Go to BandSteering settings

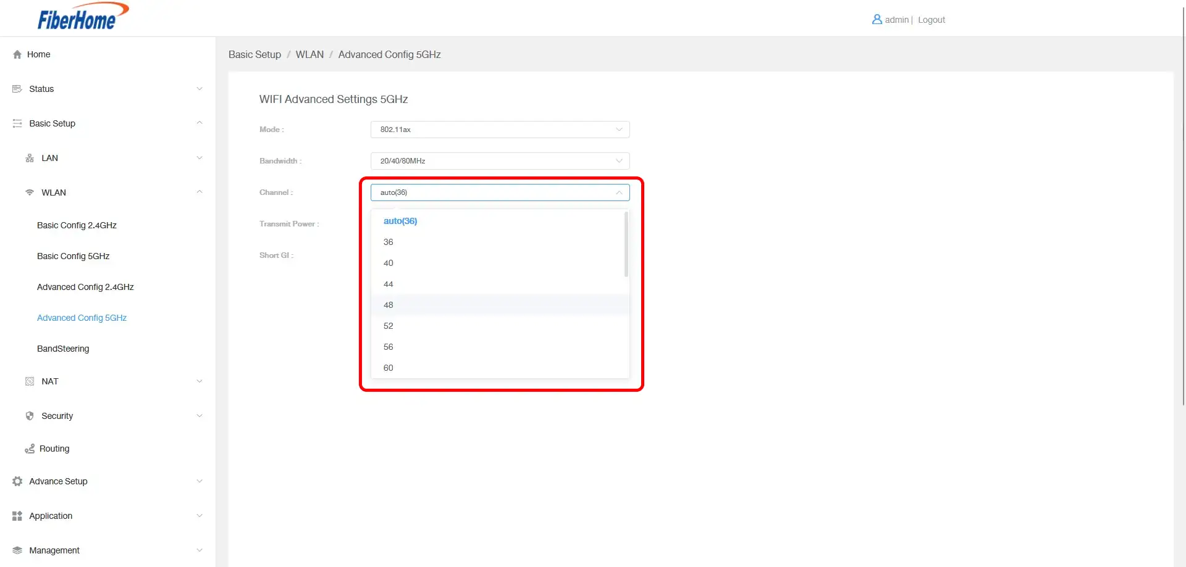(63, 349)
